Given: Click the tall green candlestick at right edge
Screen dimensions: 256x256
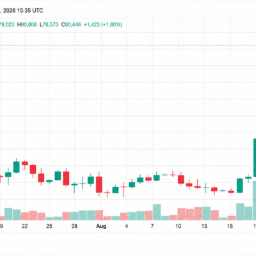Looking at the screenshot, I should [x=255, y=157].
